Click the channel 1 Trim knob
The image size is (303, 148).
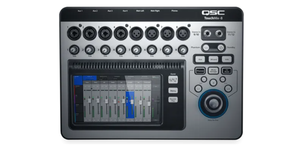74,50
